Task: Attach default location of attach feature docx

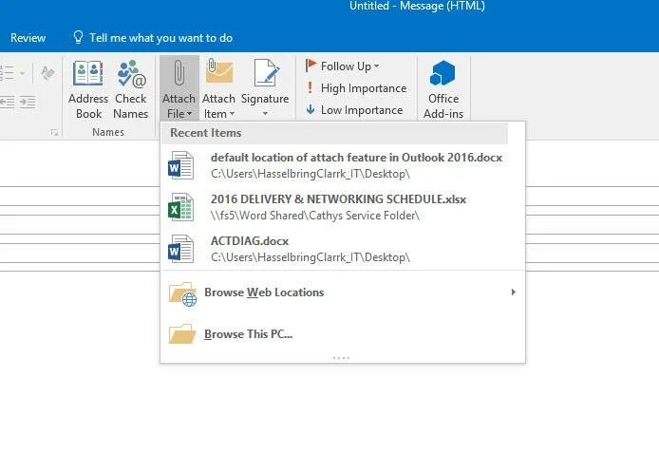Action: tap(343, 165)
